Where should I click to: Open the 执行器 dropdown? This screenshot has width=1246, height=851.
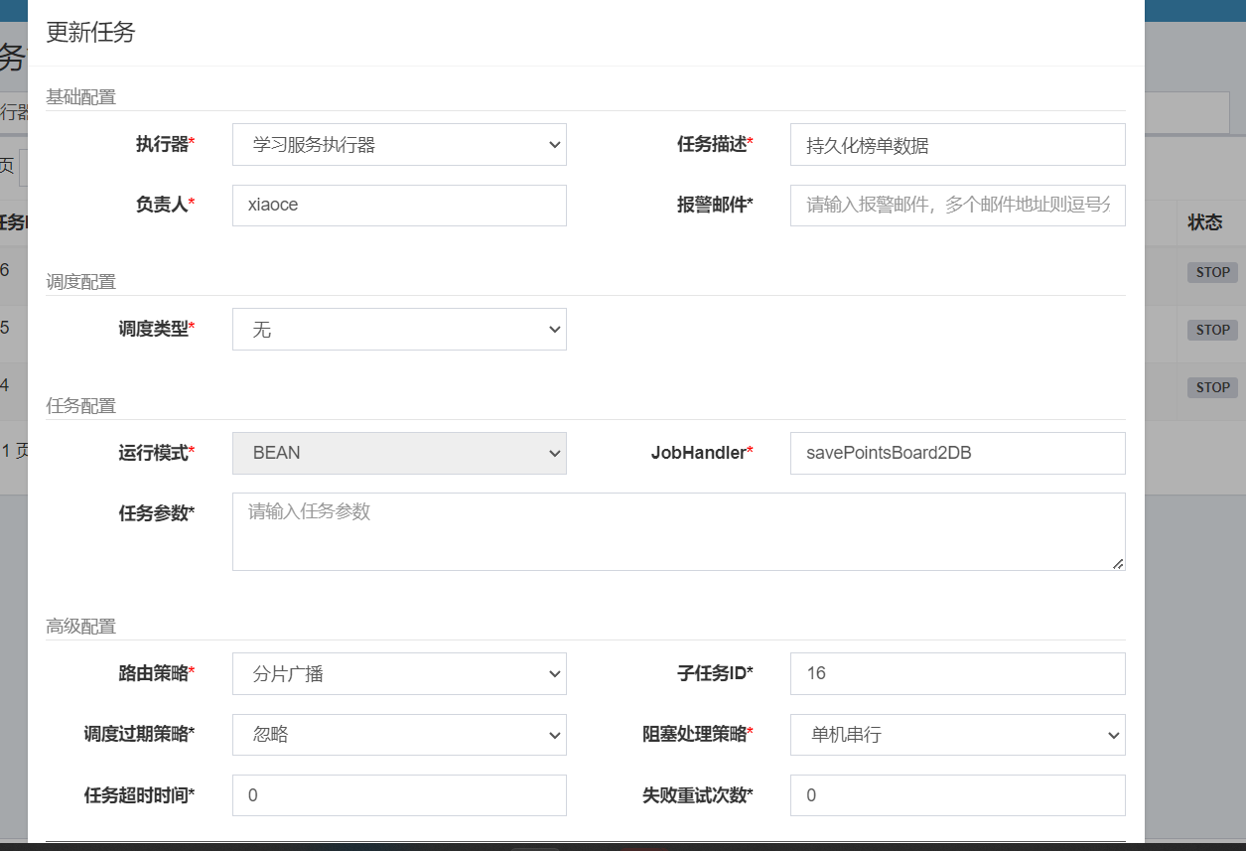pos(398,144)
